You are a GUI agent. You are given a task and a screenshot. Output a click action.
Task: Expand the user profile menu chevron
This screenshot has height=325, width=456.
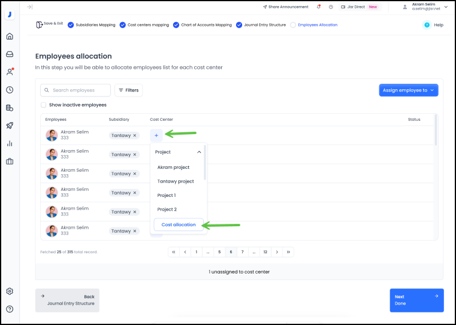point(446,7)
